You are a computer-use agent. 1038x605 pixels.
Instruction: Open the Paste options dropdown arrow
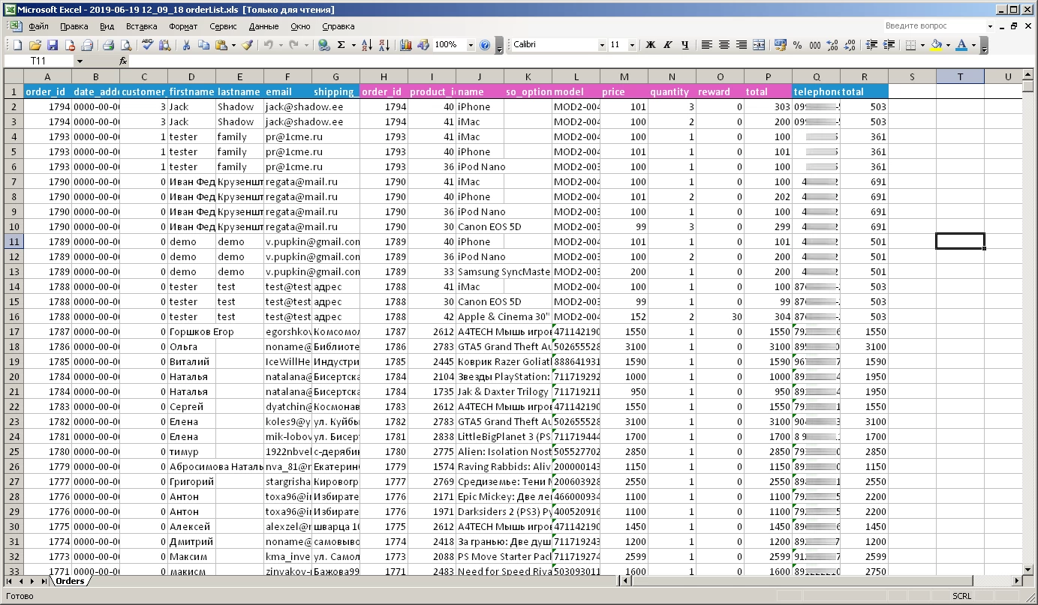click(233, 45)
